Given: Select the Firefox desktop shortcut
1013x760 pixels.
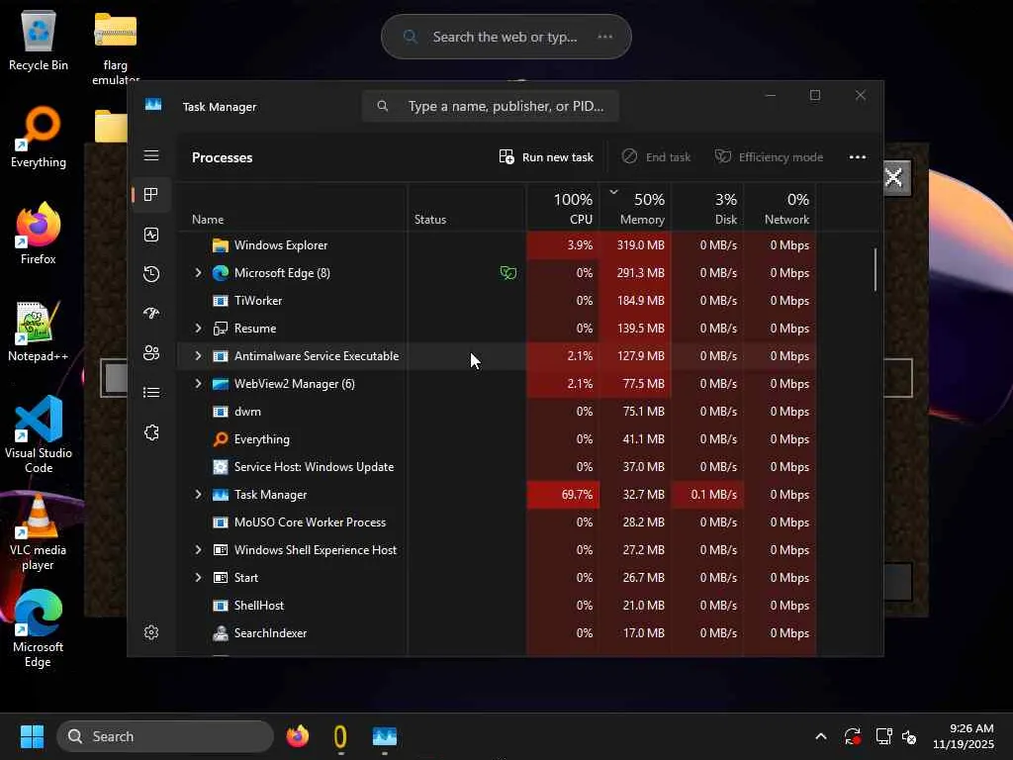Looking at the screenshot, I should pos(39,234).
